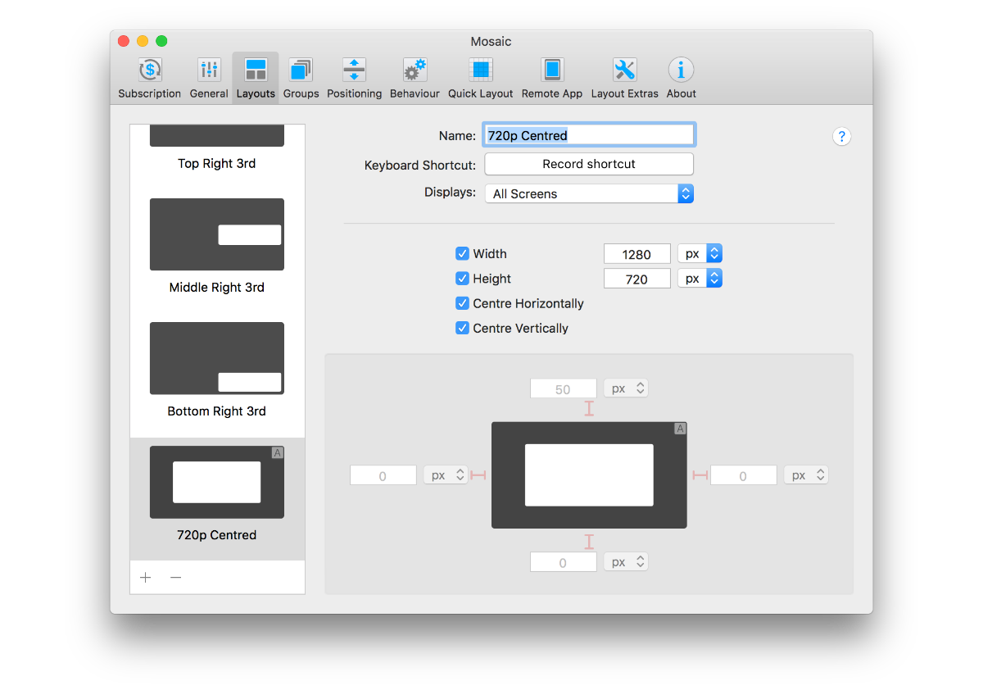Open the Height unit px dropdown
This screenshot has width=983, height=690.
click(x=700, y=279)
